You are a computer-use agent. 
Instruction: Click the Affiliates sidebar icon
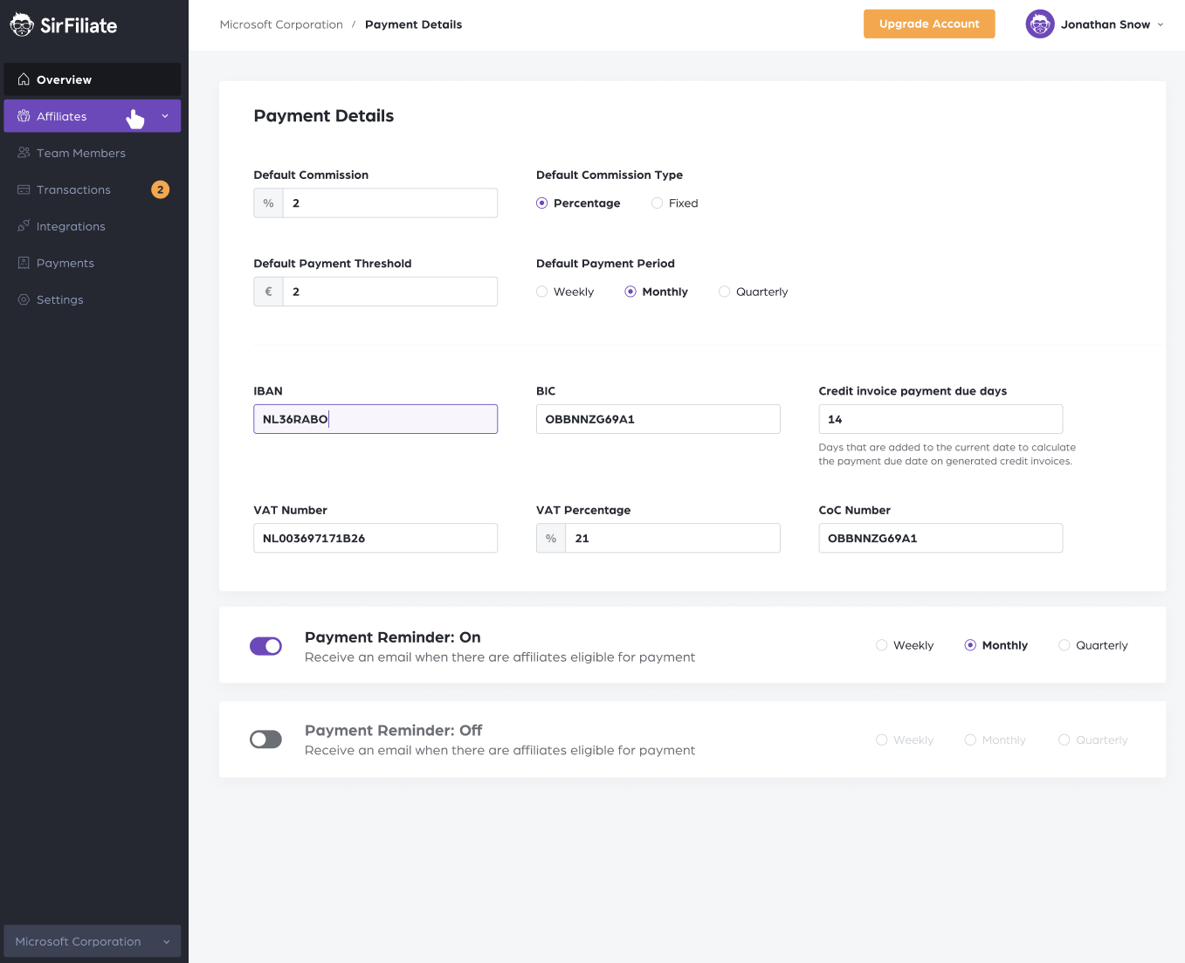coord(24,116)
